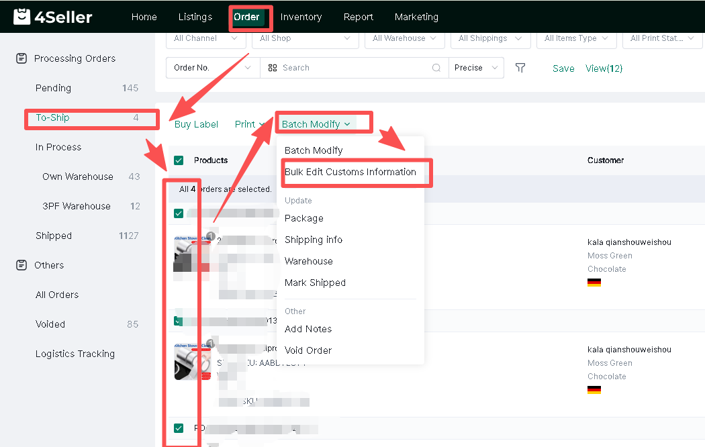Open the Order No. search type dropdown
The width and height of the screenshot is (705, 447).
[213, 68]
